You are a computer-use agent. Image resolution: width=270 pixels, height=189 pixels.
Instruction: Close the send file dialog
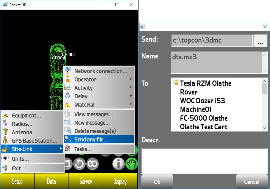point(265,27)
